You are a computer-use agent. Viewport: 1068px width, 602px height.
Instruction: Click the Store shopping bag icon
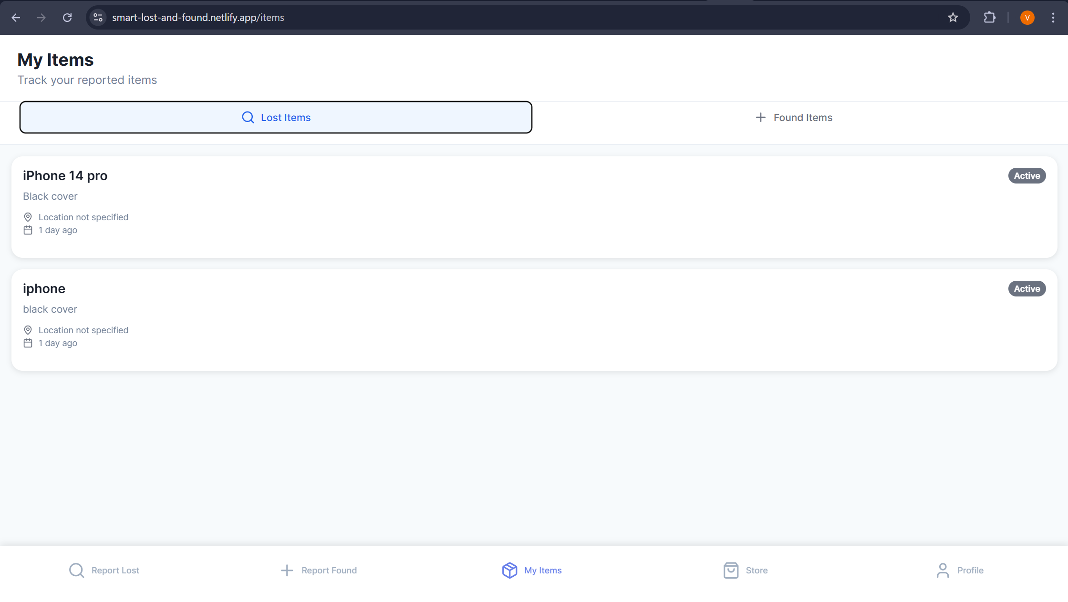point(731,570)
